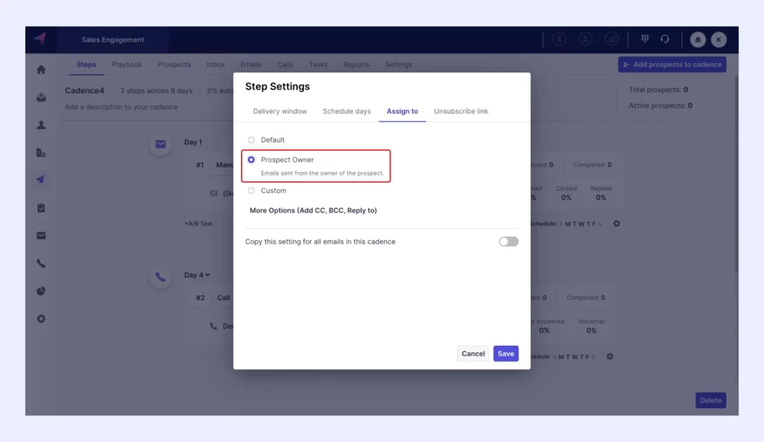This screenshot has width=764, height=442.
Task: Expand More Options (Add CC, BCC, Reply to)
Action: pyautogui.click(x=313, y=211)
